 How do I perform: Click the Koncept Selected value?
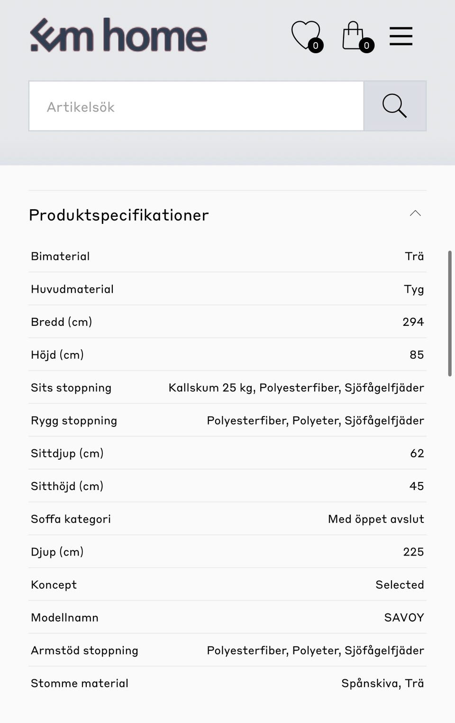400,584
